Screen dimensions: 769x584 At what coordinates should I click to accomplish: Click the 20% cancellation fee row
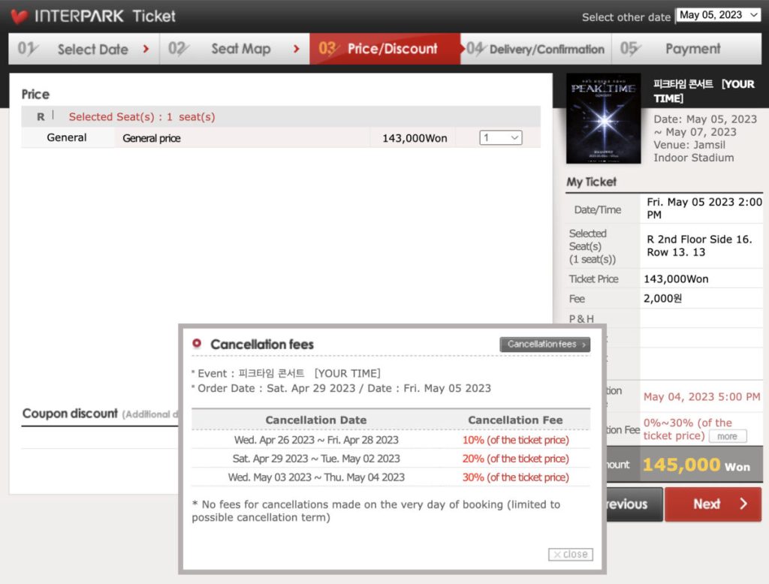click(391, 459)
